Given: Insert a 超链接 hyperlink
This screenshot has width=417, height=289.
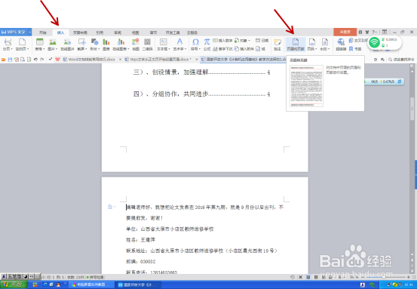Looking at the screenshot, I should [x=341, y=45].
